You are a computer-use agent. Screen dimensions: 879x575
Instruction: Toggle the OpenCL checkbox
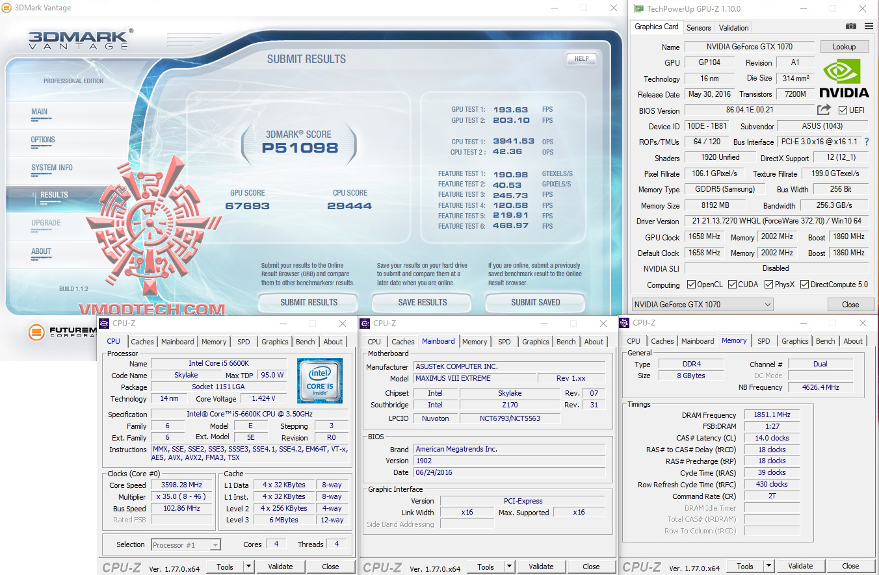(x=692, y=285)
